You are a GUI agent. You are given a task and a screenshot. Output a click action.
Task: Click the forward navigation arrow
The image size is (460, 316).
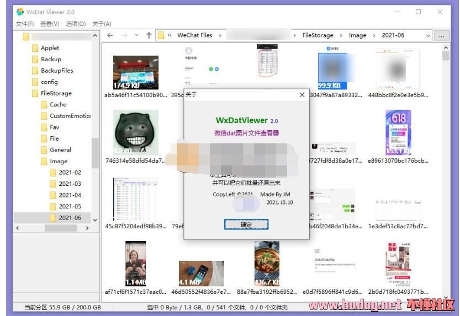(x=125, y=35)
